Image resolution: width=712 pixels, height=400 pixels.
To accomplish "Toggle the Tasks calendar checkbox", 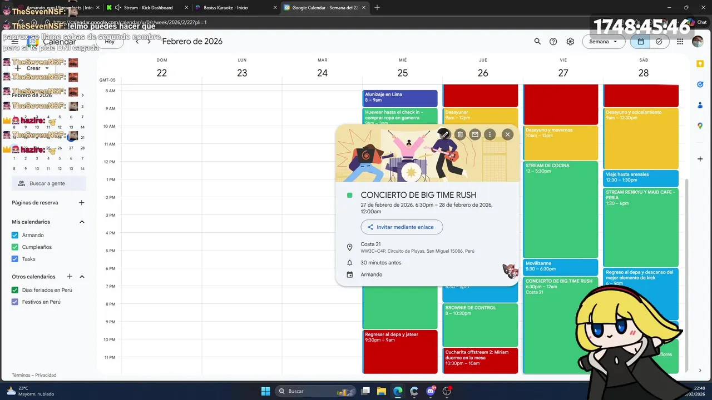I will tap(15, 259).
